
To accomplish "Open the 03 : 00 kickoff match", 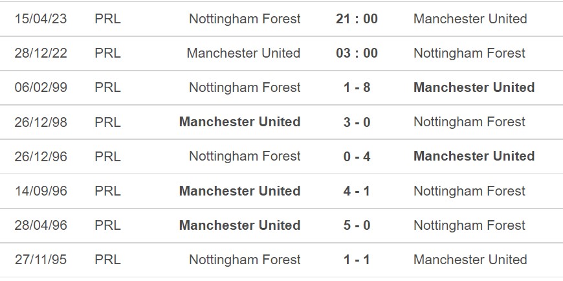I will (x=357, y=53).
